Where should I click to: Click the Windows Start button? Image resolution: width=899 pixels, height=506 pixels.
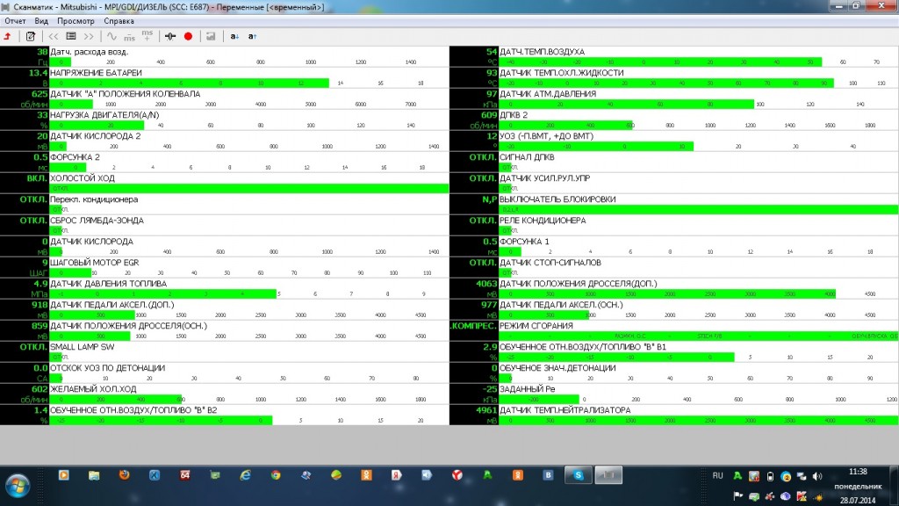18,481
